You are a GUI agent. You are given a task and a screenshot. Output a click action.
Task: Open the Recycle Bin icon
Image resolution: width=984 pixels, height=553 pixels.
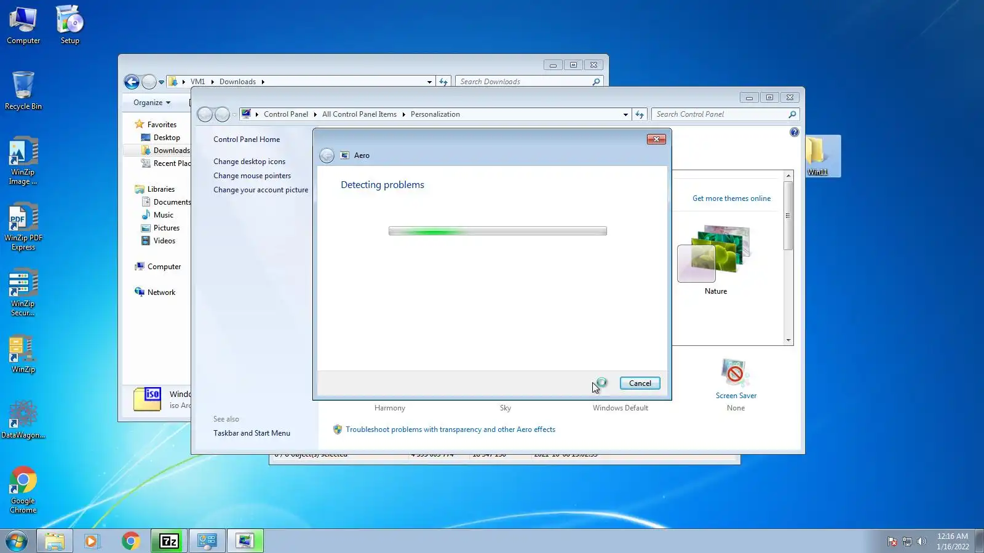tap(23, 90)
